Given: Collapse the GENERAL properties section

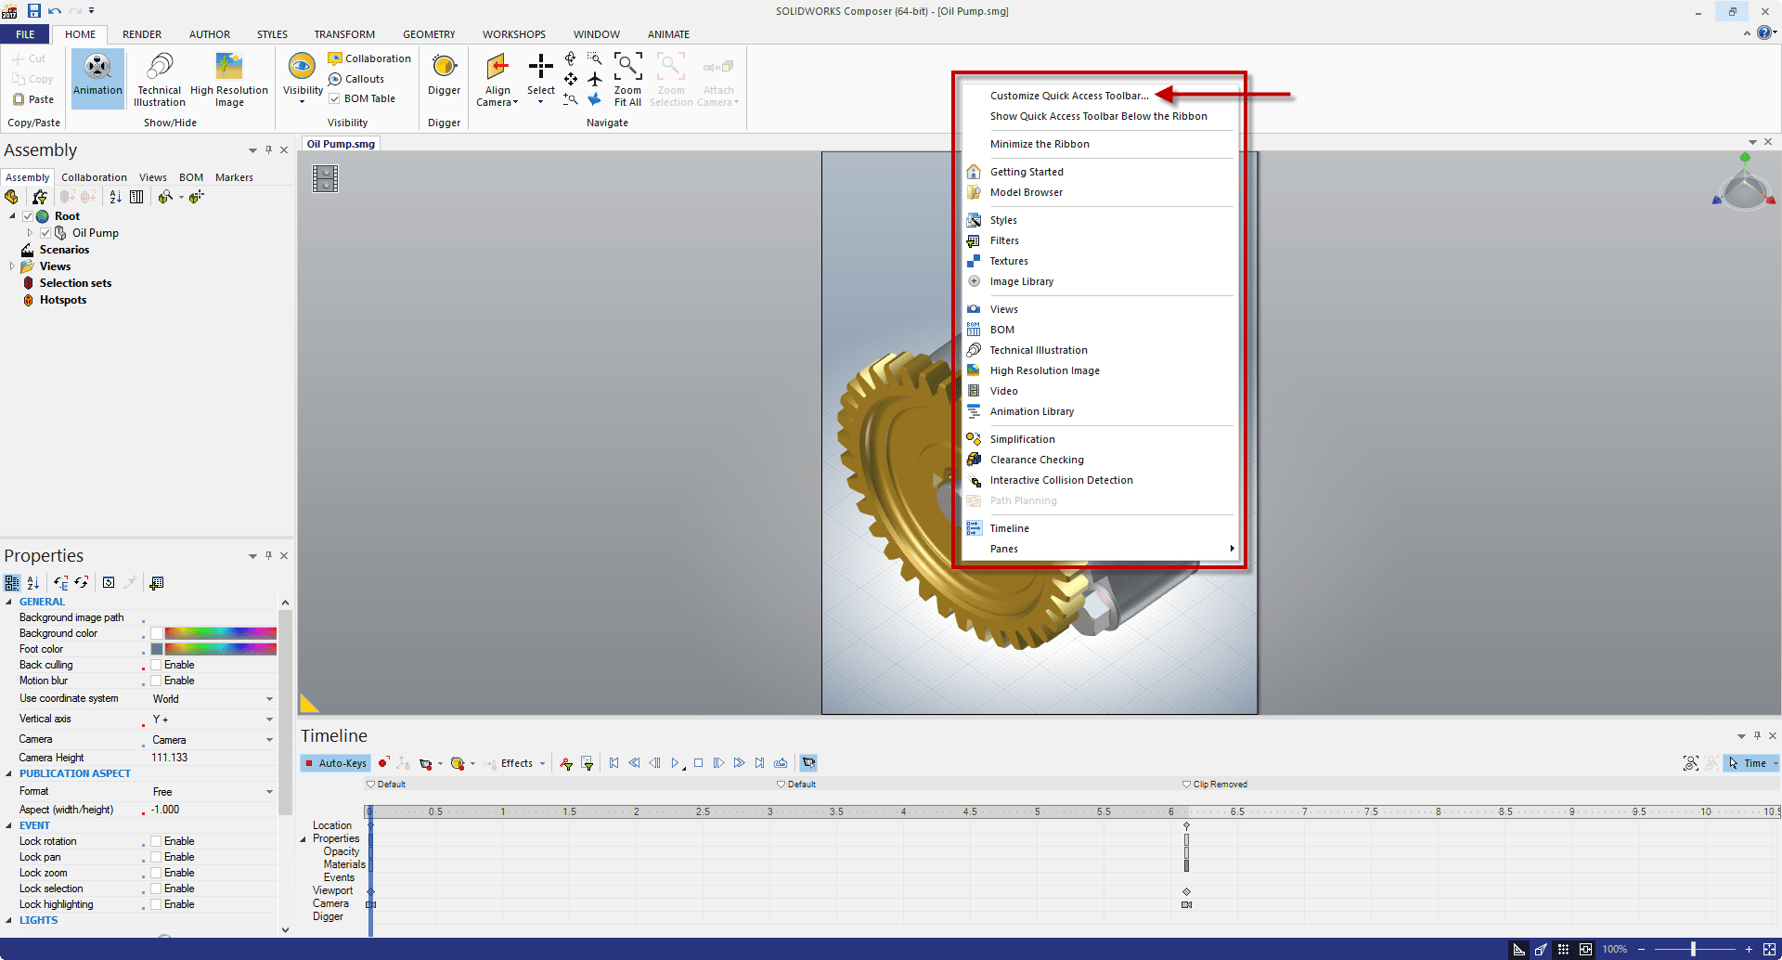Looking at the screenshot, I should (9, 602).
